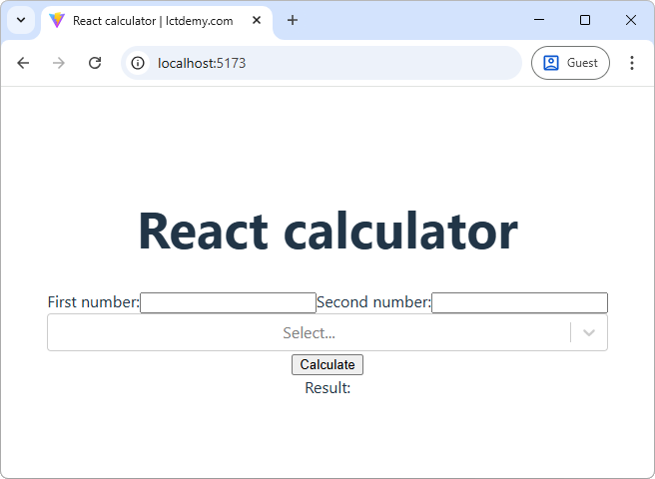View site information icon in address bar
Image resolution: width=655 pixels, height=479 pixels.
(x=138, y=63)
